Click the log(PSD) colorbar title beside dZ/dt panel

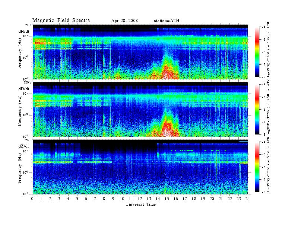coord(269,164)
